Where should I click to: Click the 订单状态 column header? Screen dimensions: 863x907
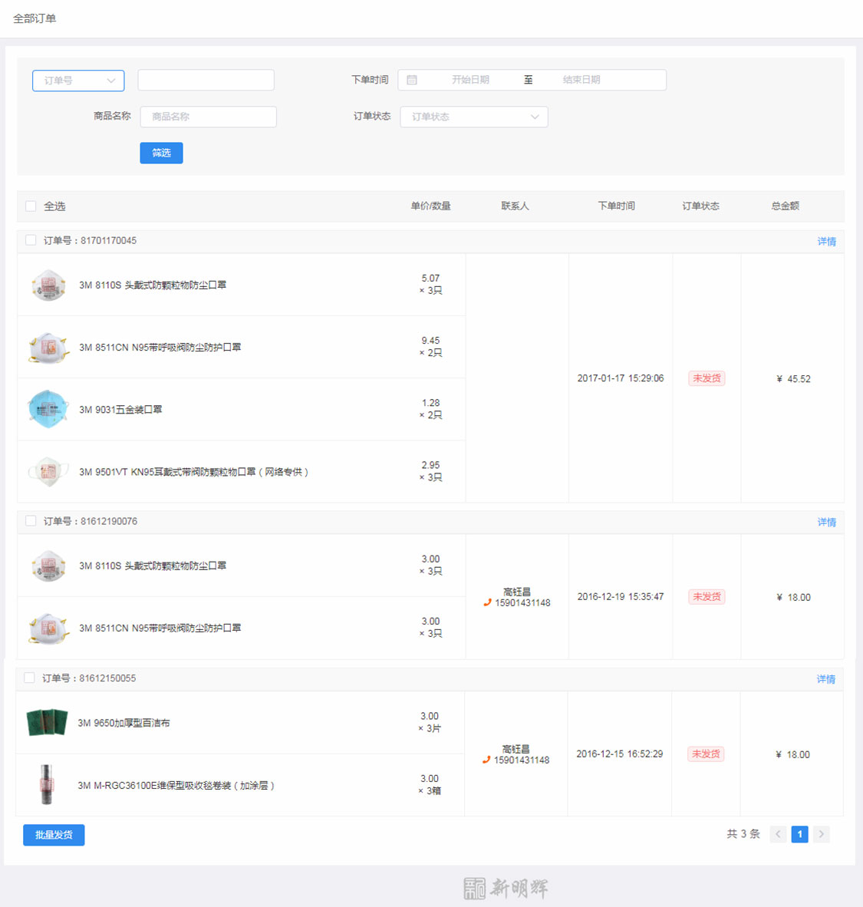[x=701, y=206]
